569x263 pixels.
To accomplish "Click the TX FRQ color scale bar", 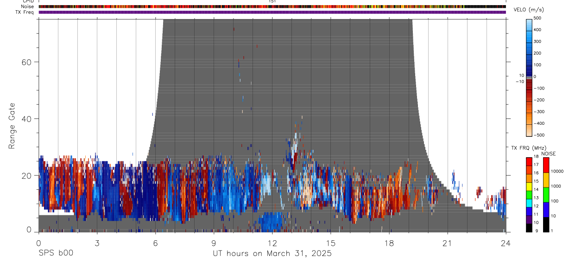I will point(529,194).
